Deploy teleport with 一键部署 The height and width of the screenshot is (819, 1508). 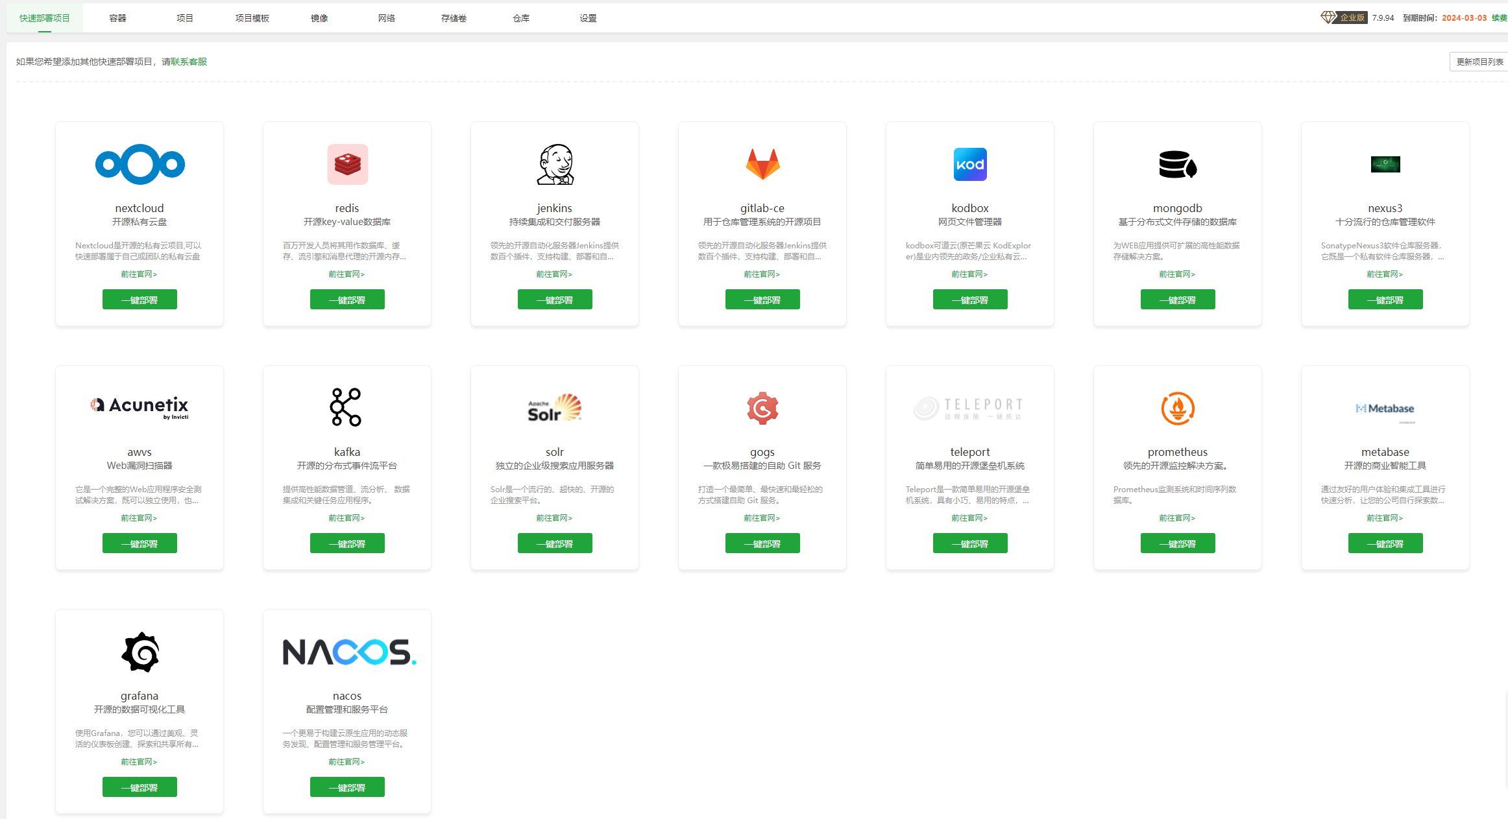tap(970, 543)
